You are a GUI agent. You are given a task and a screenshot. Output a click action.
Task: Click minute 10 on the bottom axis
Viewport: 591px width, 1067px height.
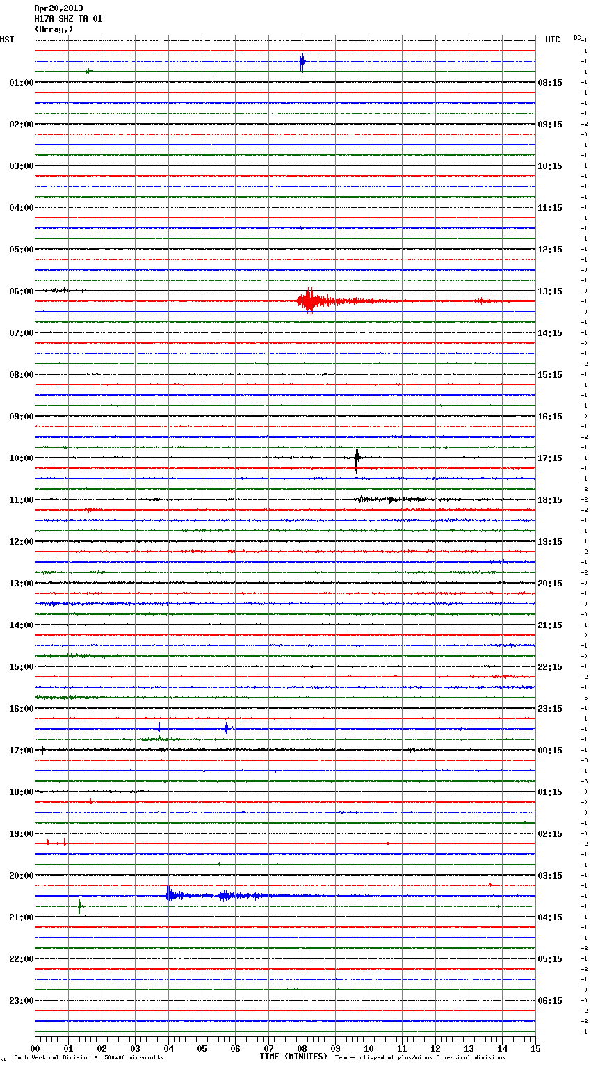[x=369, y=1048]
